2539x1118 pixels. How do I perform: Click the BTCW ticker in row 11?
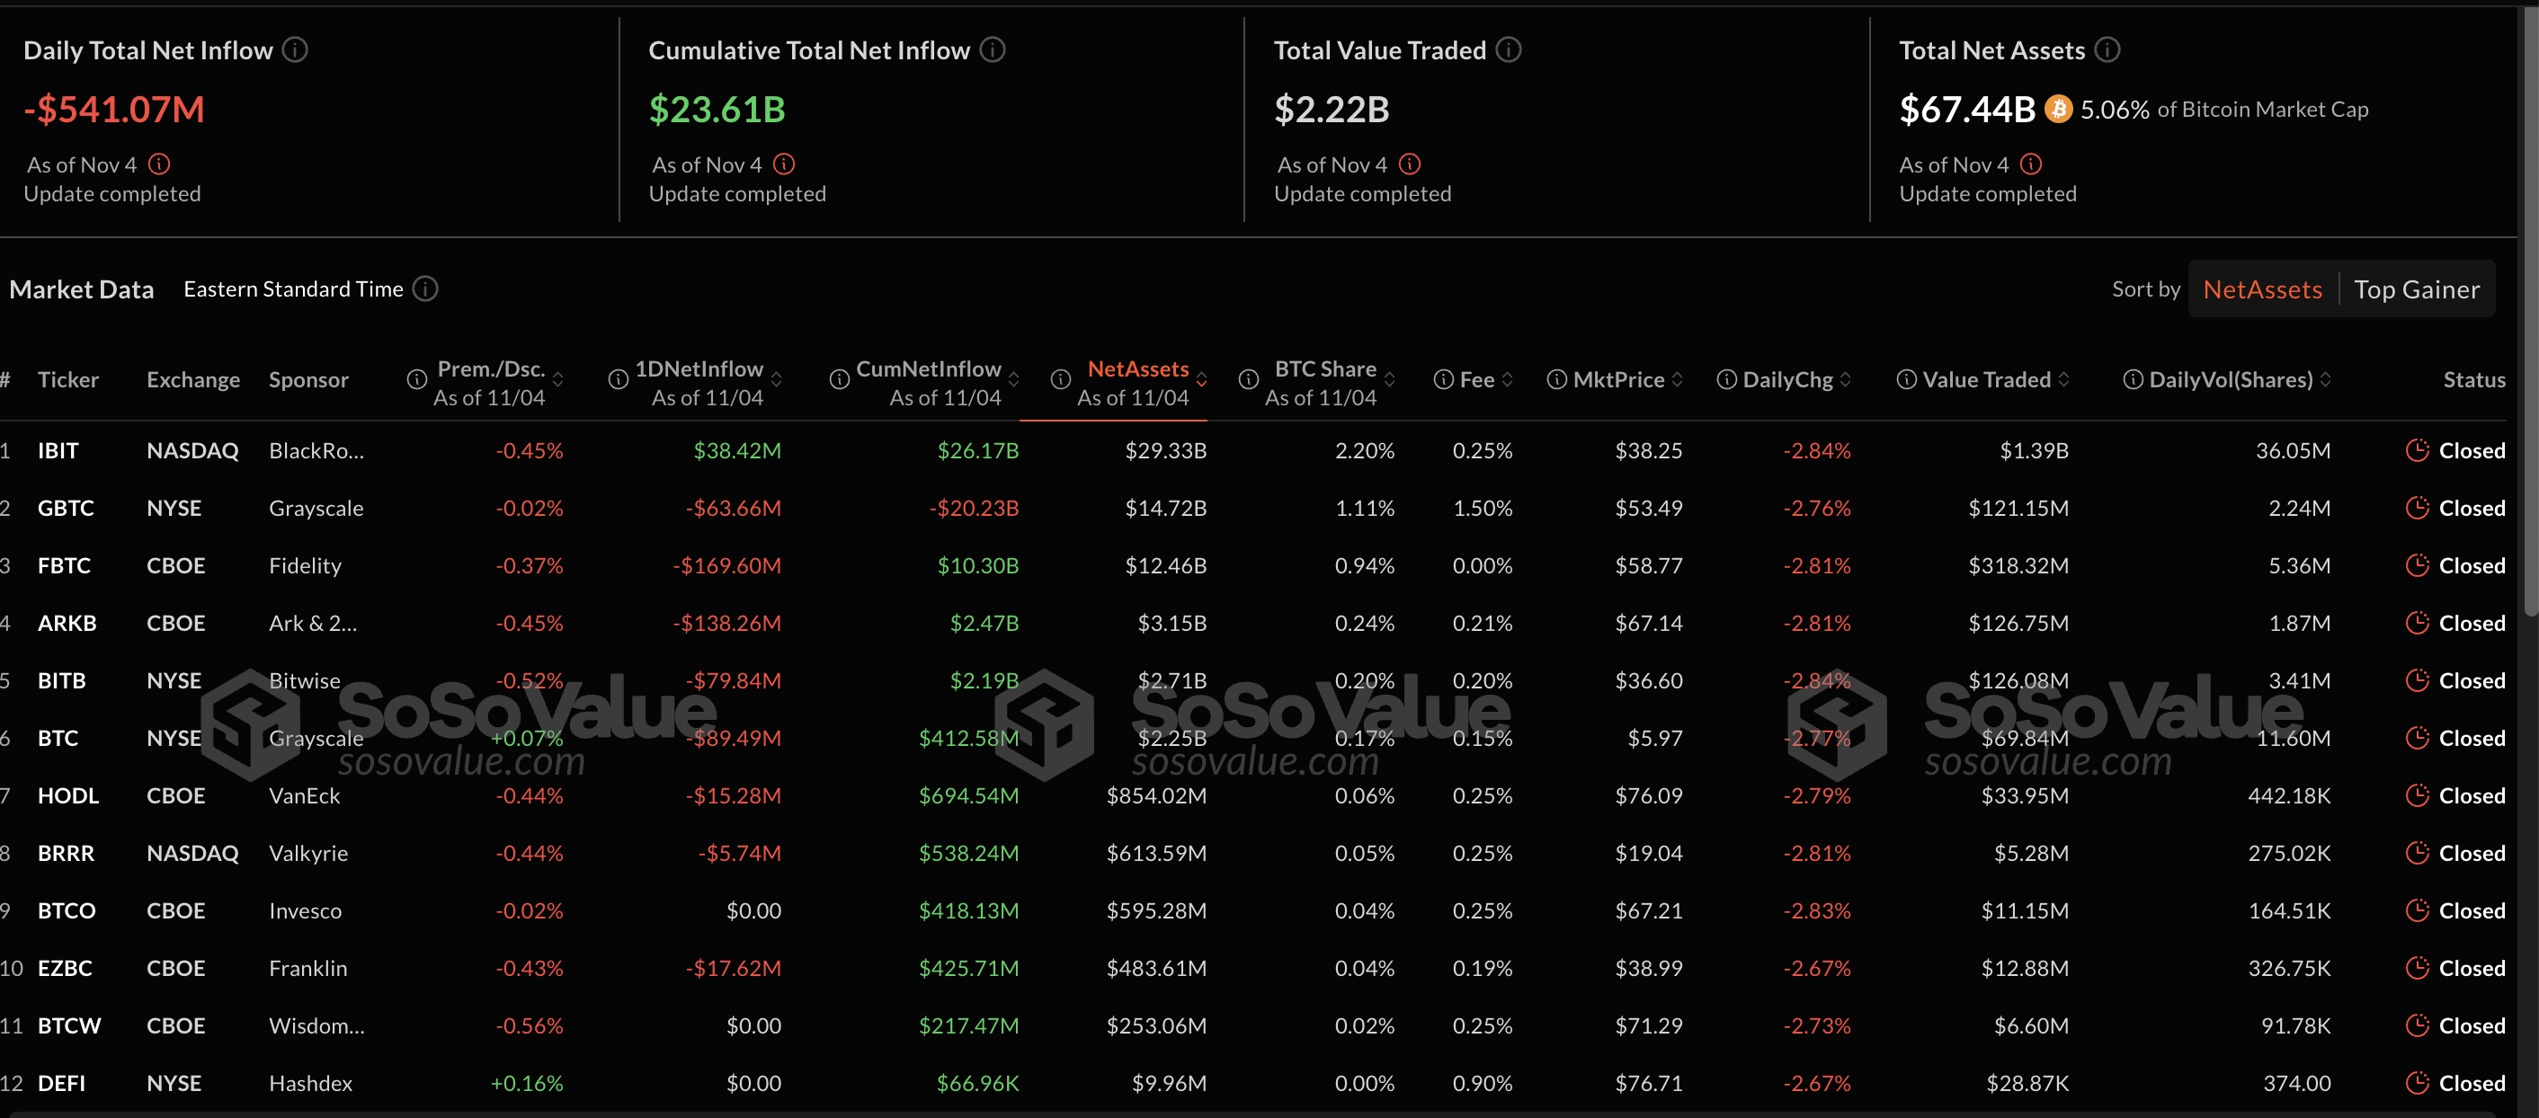pos(69,1025)
